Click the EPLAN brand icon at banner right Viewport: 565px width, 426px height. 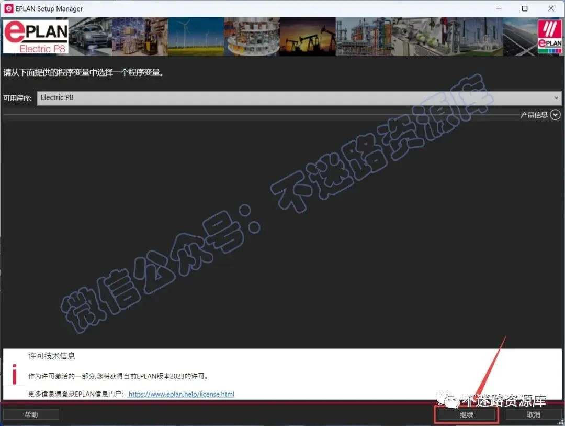[549, 37]
